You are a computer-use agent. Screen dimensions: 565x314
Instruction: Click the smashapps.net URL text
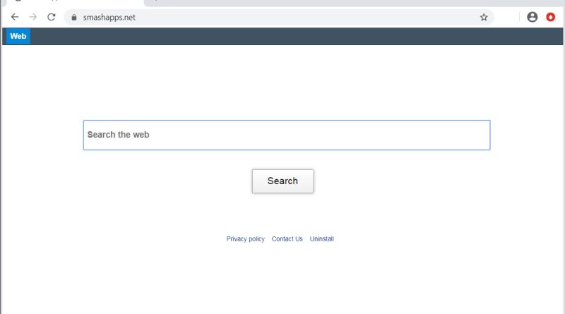tap(109, 18)
